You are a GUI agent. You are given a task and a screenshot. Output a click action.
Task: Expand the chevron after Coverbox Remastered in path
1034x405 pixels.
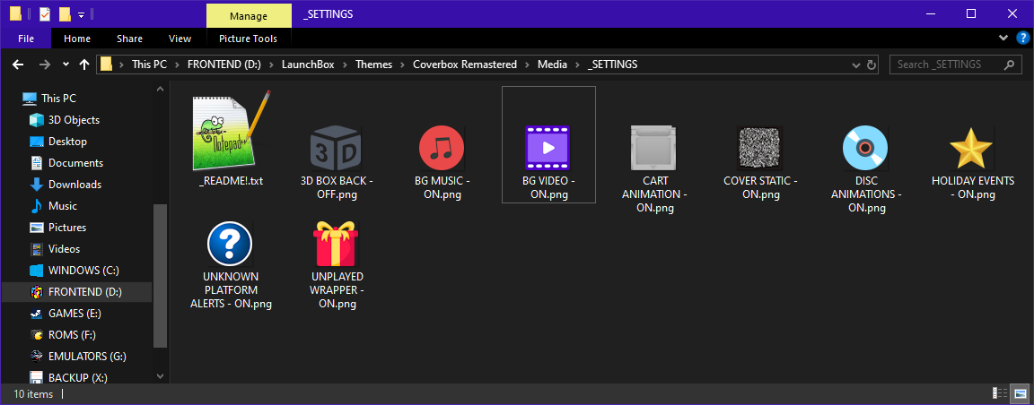pyautogui.click(x=528, y=65)
